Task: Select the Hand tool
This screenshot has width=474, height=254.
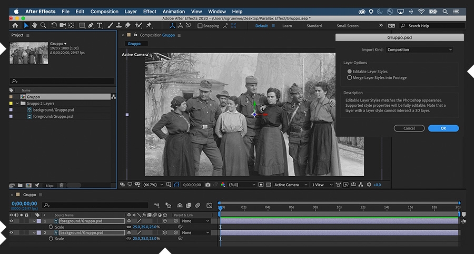Action: coord(34,25)
